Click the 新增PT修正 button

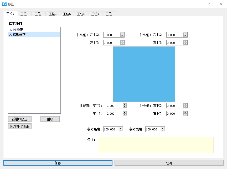(x=20, y=119)
